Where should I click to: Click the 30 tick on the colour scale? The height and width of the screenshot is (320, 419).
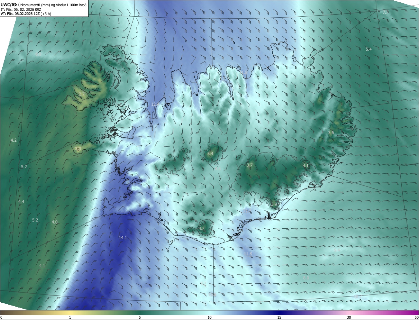click(349, 317)
